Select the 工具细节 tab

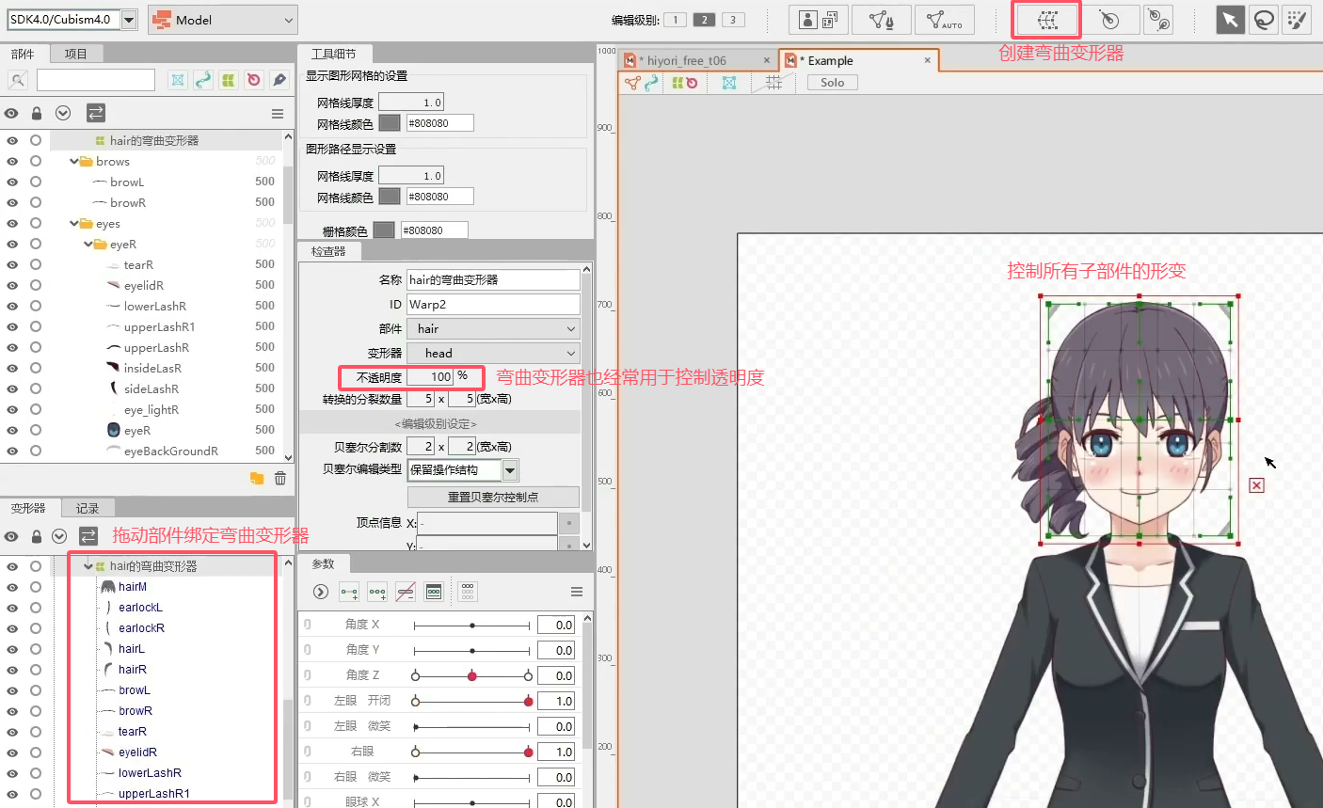334,54
